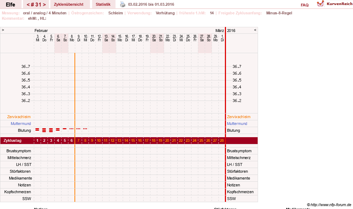Click the Brustsymptom row label on left
This screenshot has width=353, height=209.
pos(19,151)
